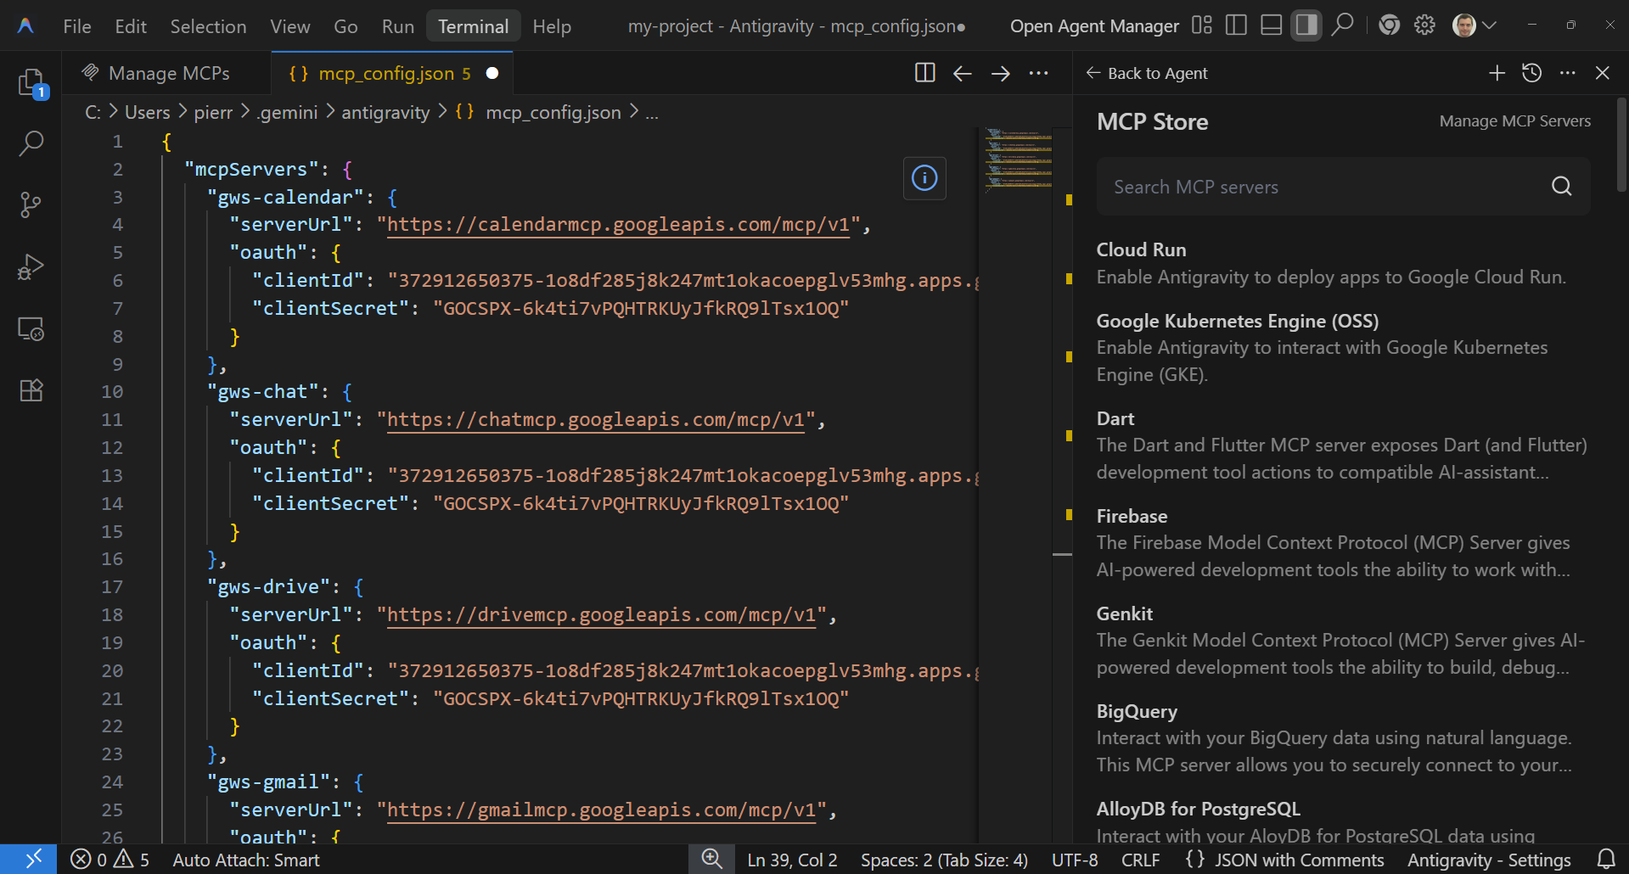Split the editor right
Viewport: 1629px width, 874px height.
[925, 73]
